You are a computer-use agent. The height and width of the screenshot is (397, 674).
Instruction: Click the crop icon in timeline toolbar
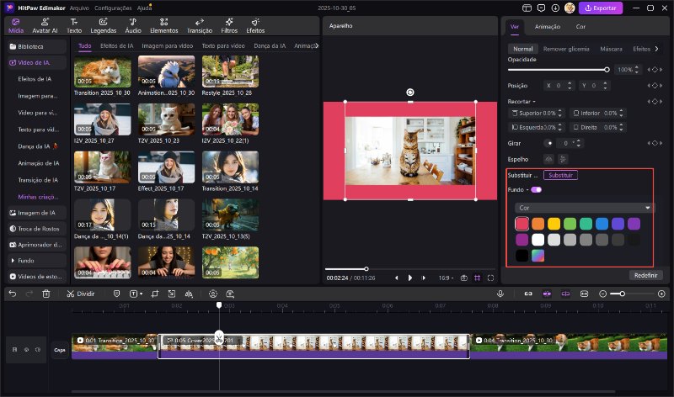tap(155, 294)
